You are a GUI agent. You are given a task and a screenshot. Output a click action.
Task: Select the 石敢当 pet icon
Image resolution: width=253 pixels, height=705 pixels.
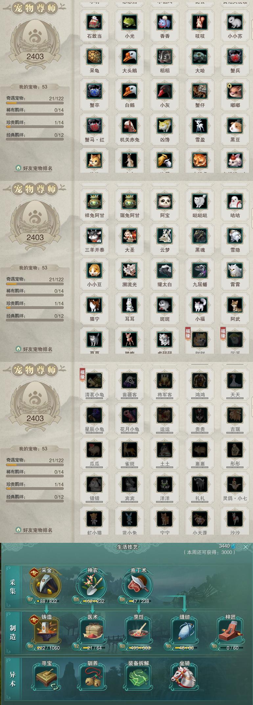click(x=95, y=22)
